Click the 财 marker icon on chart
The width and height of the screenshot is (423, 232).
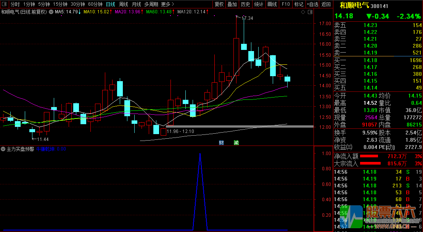pos(221,143)
